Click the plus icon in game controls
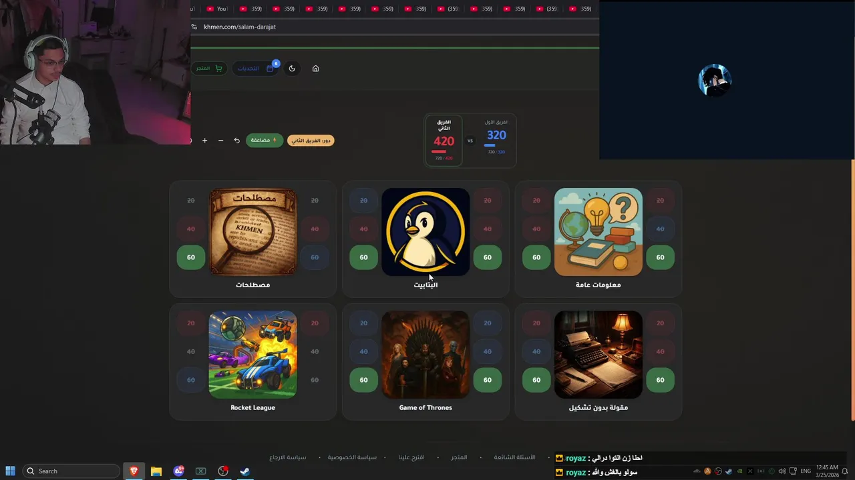This screenshot has height=480, width=855. coord(204,140)
